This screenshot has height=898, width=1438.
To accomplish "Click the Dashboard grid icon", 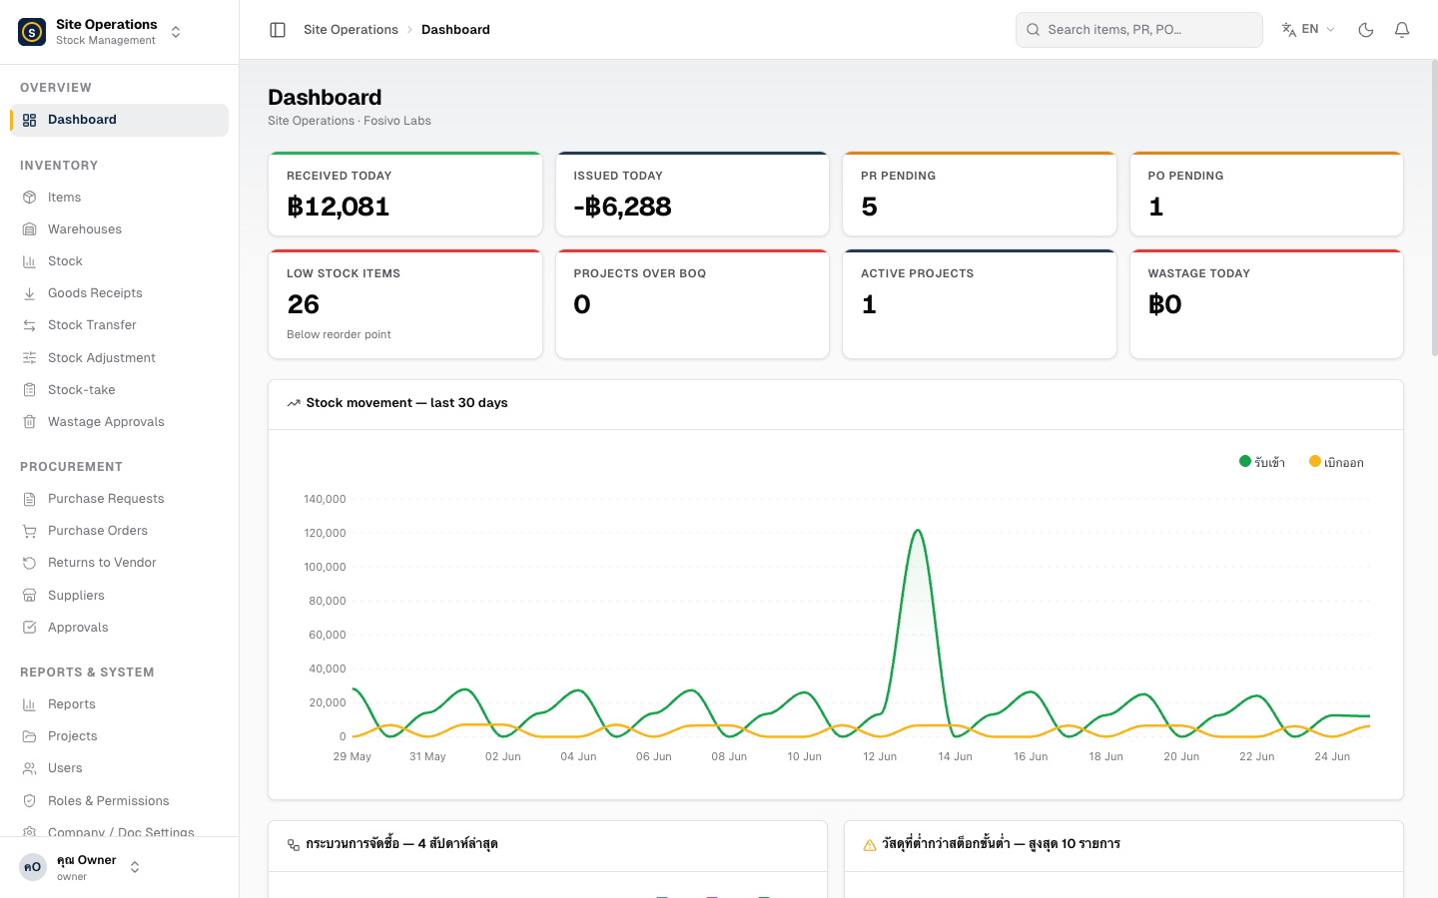I will (30, 120).
